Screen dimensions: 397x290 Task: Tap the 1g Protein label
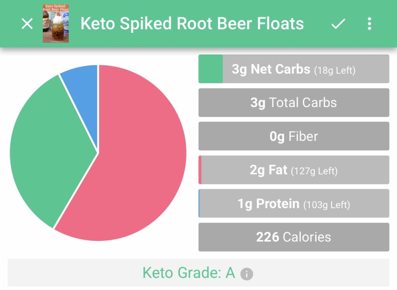[268, 204]
